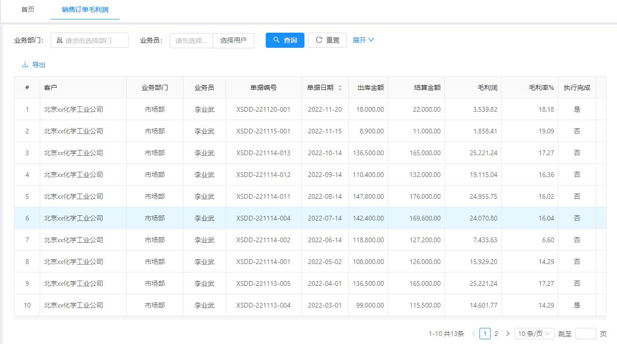Click the page 1 pagination button
The image size is (617, 344).
coord(485,334)
